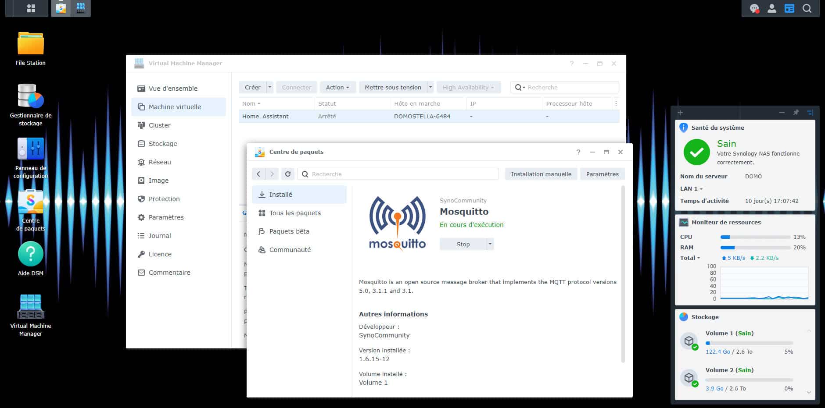Open Cluster section in VM Manager
This screenshot has width=825, height=408.
pos(179,125)
